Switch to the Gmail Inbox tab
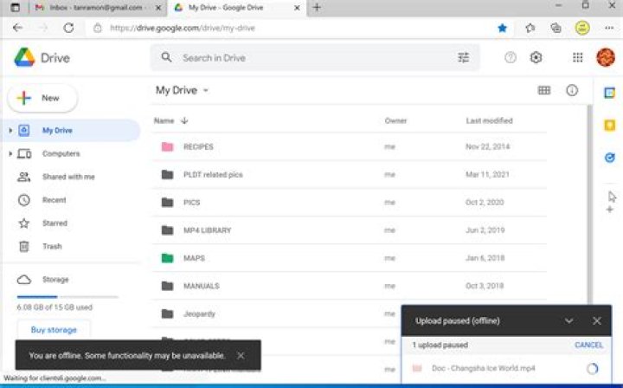Viewport: 623px width, 388px height. click(x=93, y=8)
